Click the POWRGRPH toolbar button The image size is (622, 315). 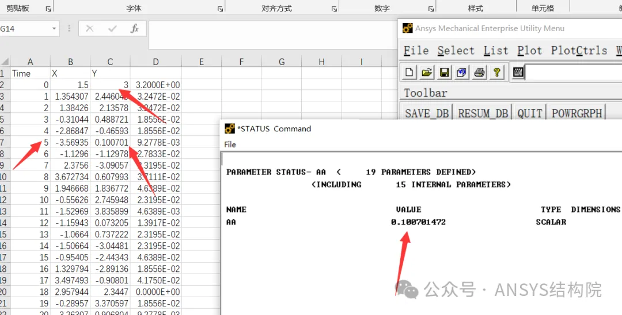click(577, 113)
